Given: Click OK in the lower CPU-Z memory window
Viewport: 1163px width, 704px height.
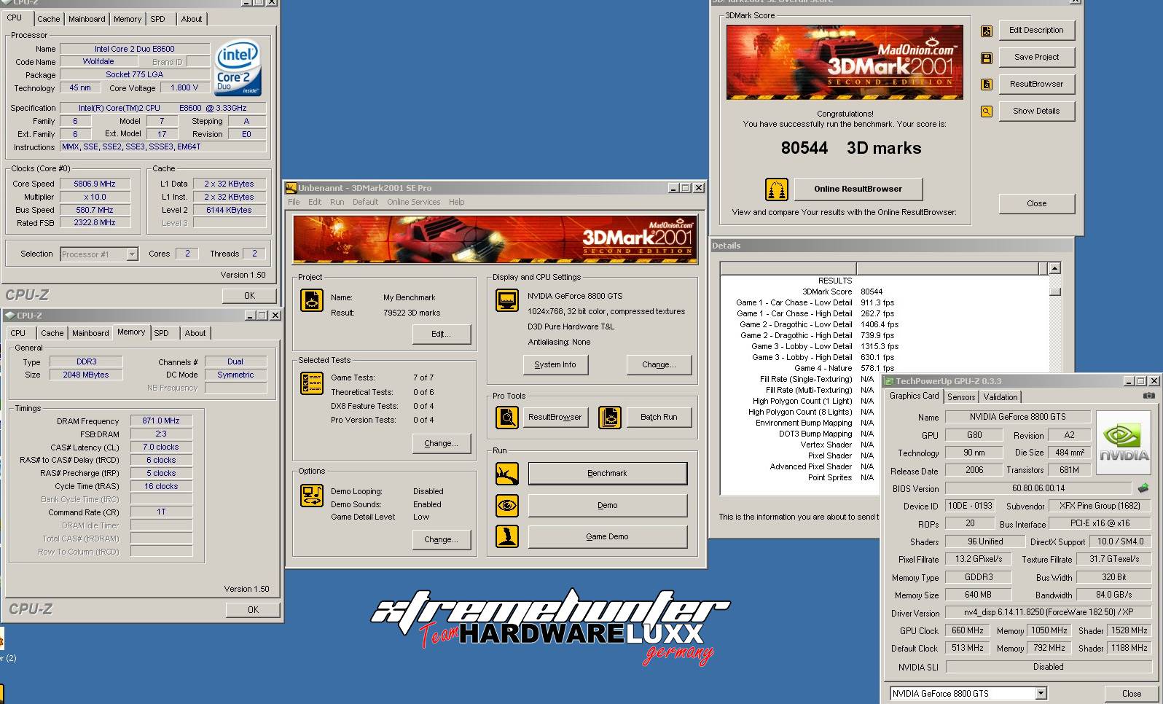Looking at the screenshot, I should coord(253,610).
